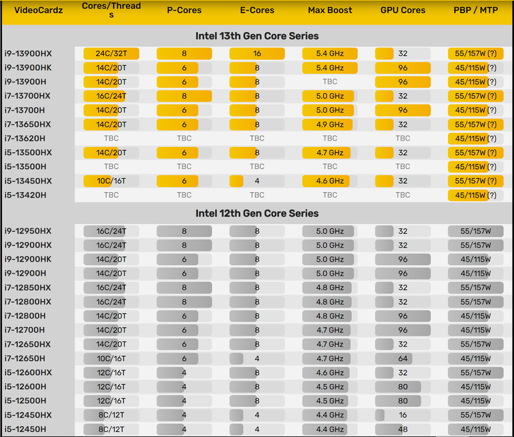This screenshot has height=437, width=514.
Task: Click the TBC Max Boost cell of i9-13900H
Action: click(329, 82)
